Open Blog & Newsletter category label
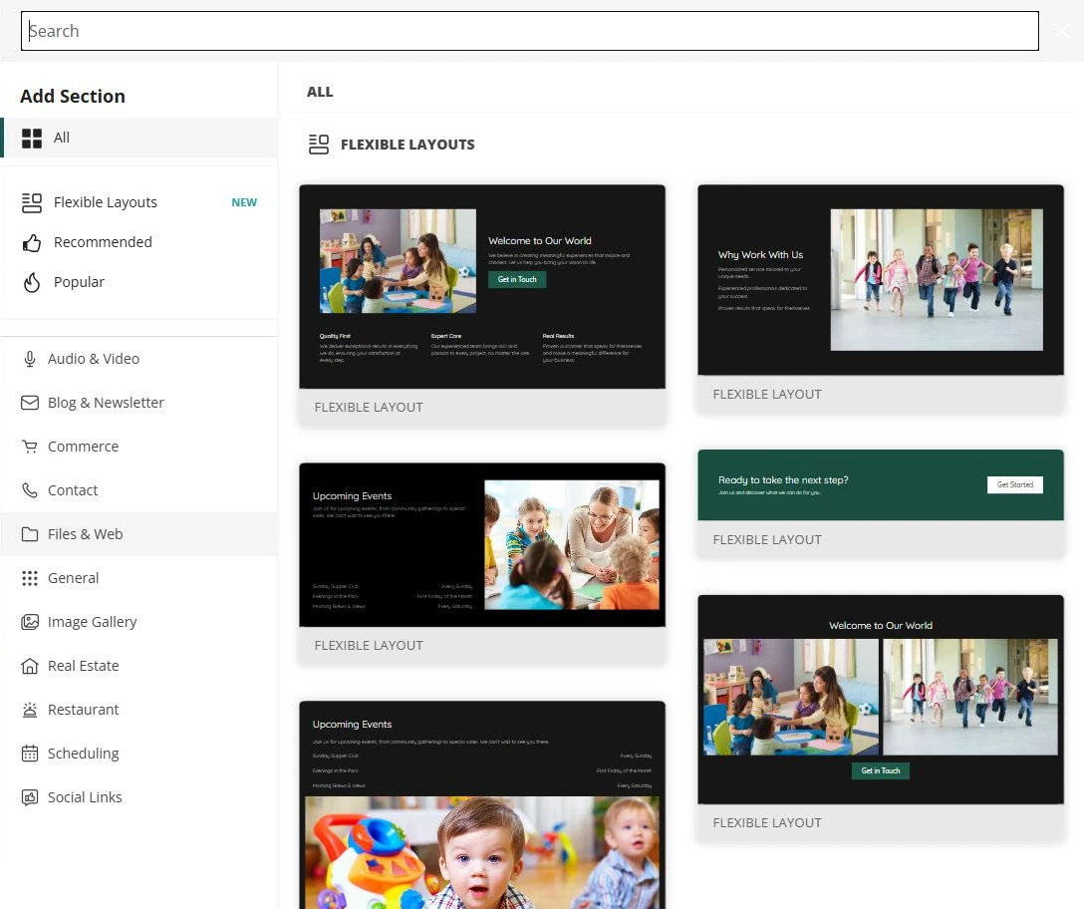1084x909 pixels. 106,403
